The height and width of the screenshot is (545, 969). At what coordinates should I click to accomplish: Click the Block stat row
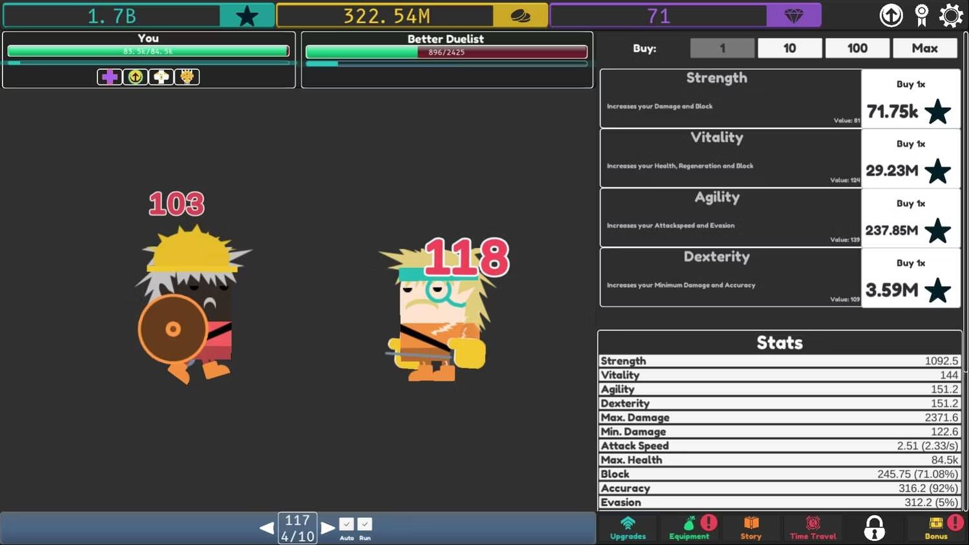(780, 474)
